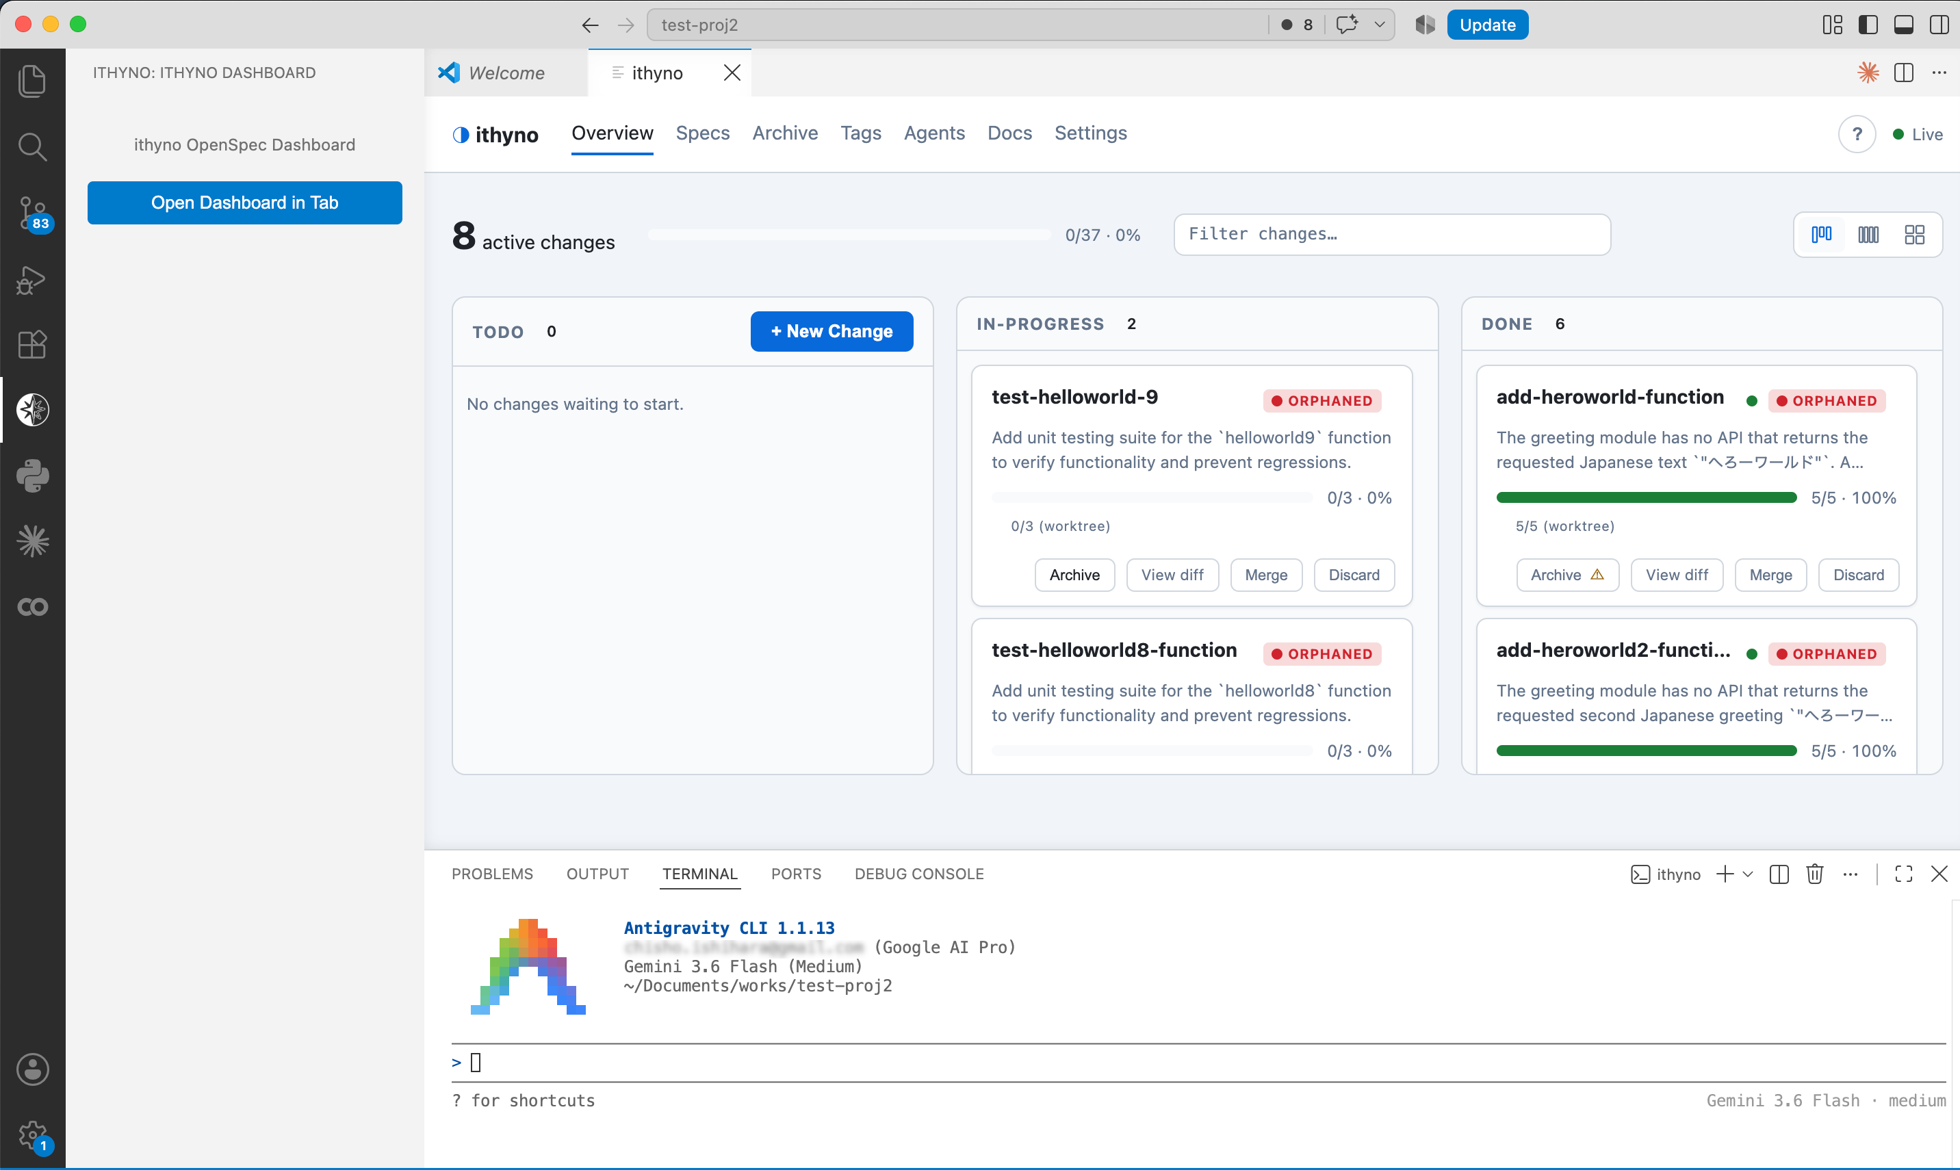Split the editor to the right
Image resolution: width=1960 pixels, height=1170 pixels.
pyautogui.click(x=1904, y=73)
